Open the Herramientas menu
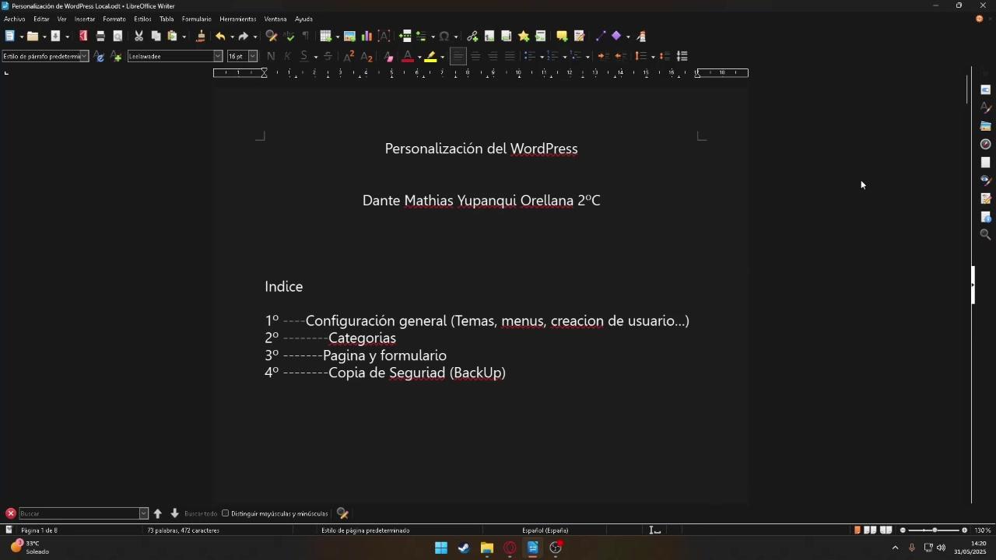 click(238, 19)
